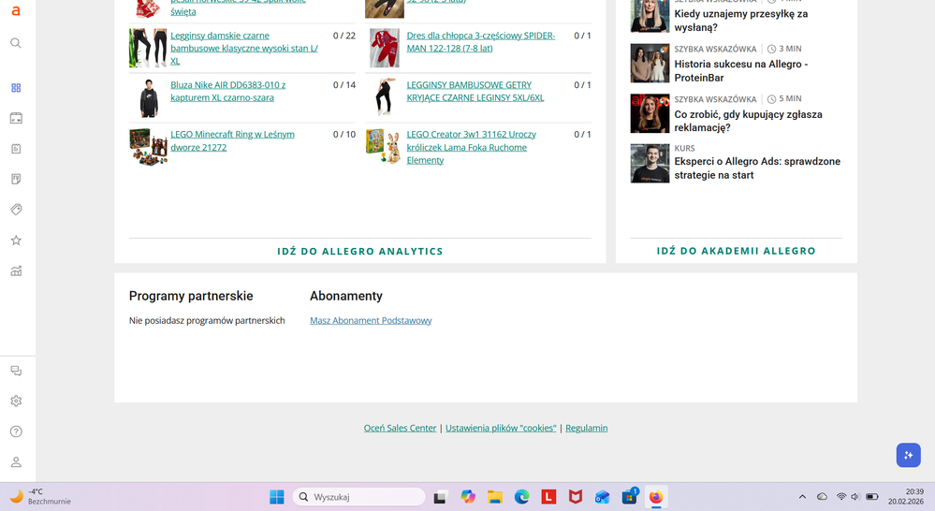This screenshot has width=935, height=511.
Task: Go to Allegro Analytics
Action: (360, 251)
